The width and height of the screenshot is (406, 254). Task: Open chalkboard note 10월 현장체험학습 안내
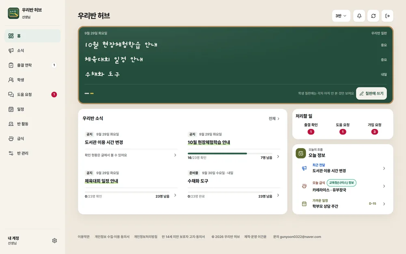235,45
